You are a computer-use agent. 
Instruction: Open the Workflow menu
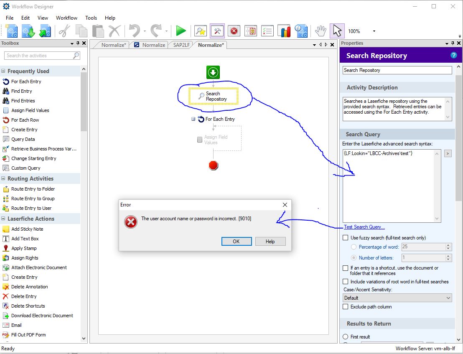pos(66,18)
